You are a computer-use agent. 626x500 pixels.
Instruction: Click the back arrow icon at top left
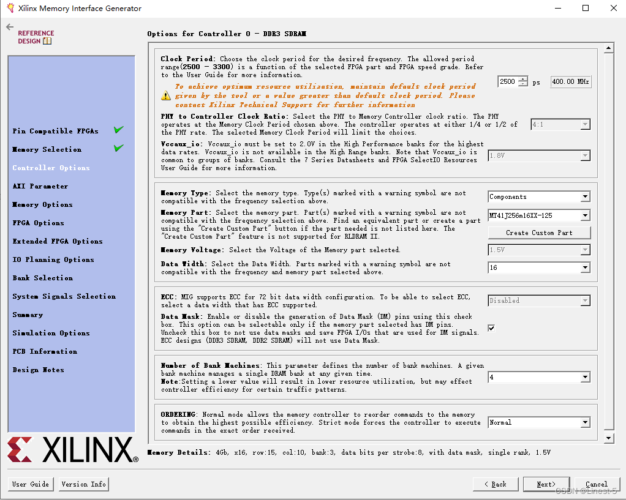[9, 27]
